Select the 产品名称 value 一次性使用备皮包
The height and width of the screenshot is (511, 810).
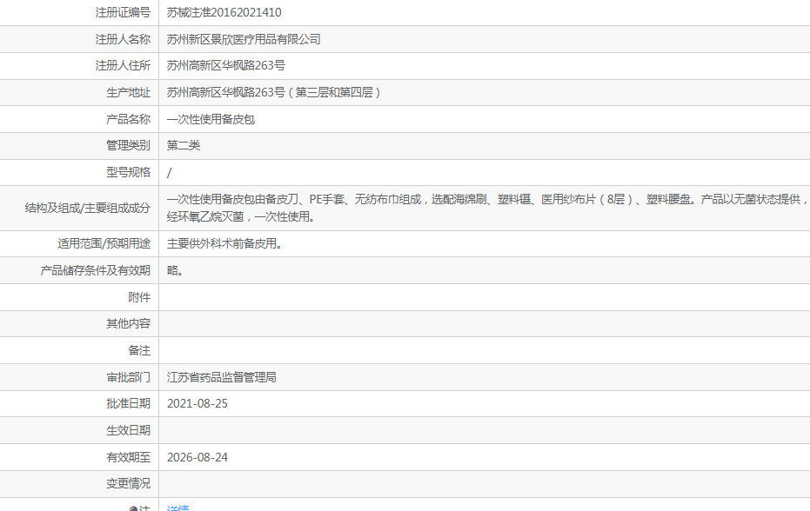(211, 119)
